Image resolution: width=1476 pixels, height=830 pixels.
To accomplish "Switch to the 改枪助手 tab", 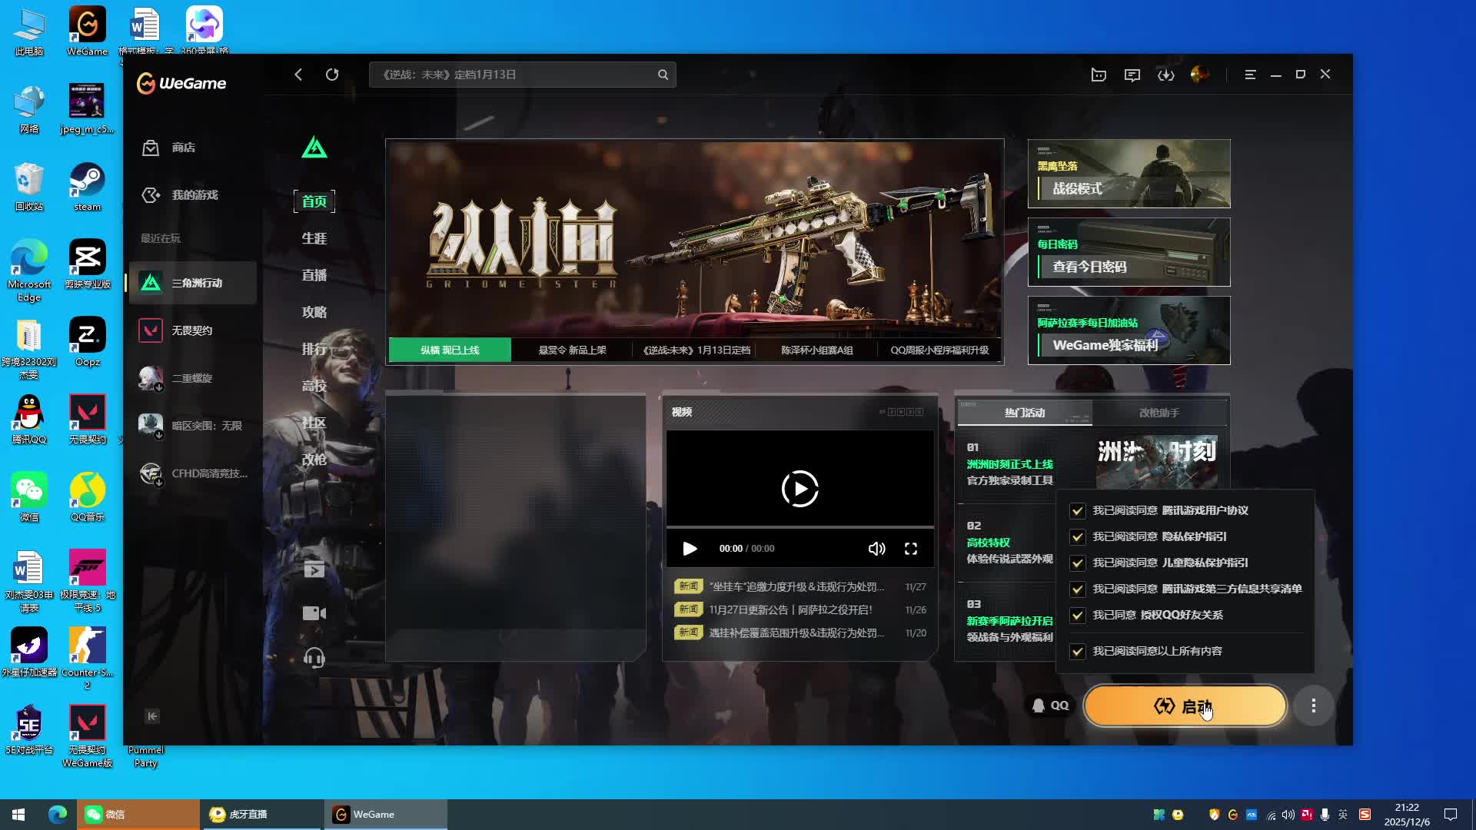I will click(x=1159, y=413).
